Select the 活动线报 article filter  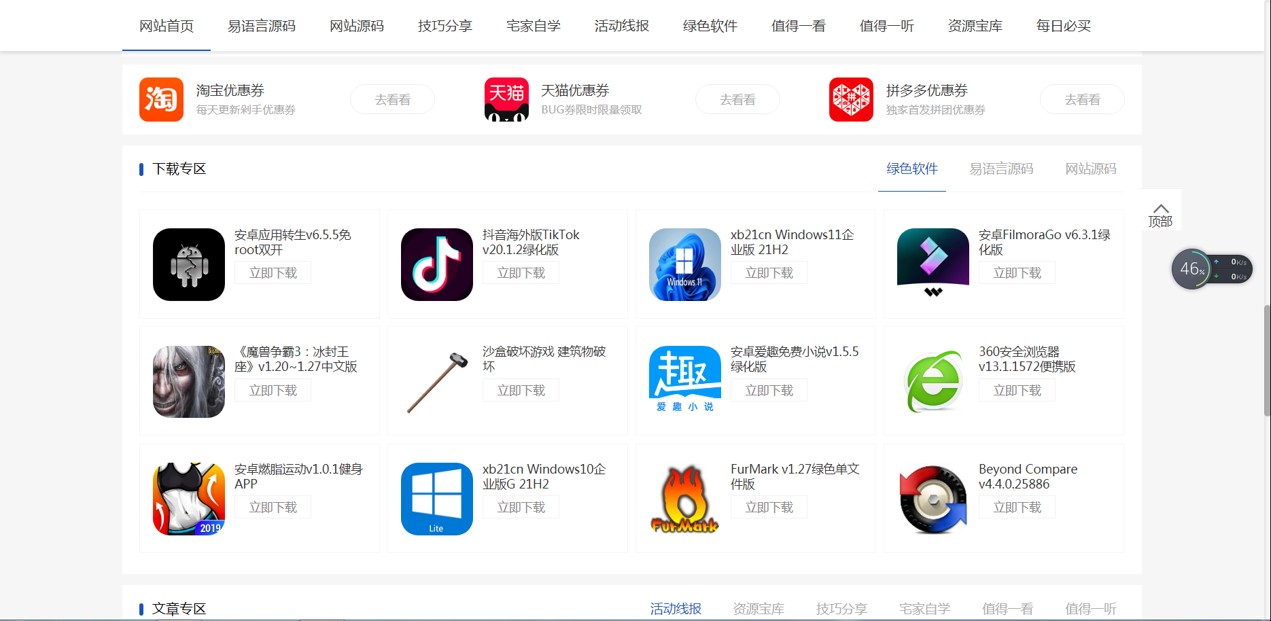click(676, 609)
